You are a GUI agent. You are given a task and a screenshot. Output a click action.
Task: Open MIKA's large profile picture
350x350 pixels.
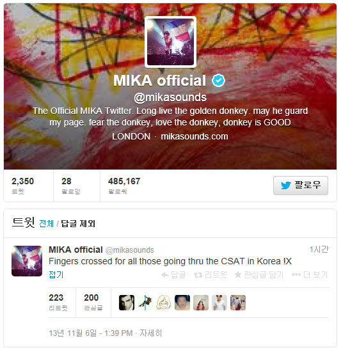point(171,42)
